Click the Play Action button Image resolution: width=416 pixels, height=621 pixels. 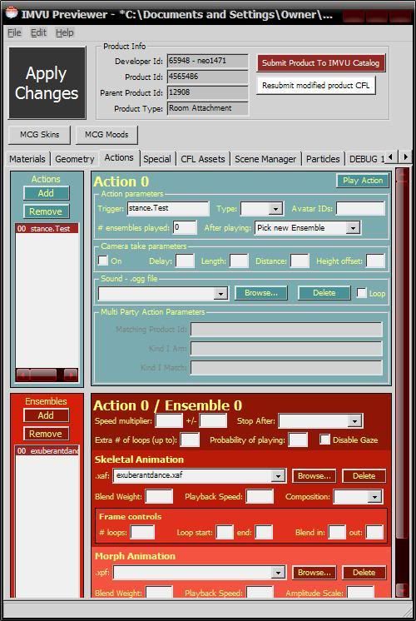(363, 181)
